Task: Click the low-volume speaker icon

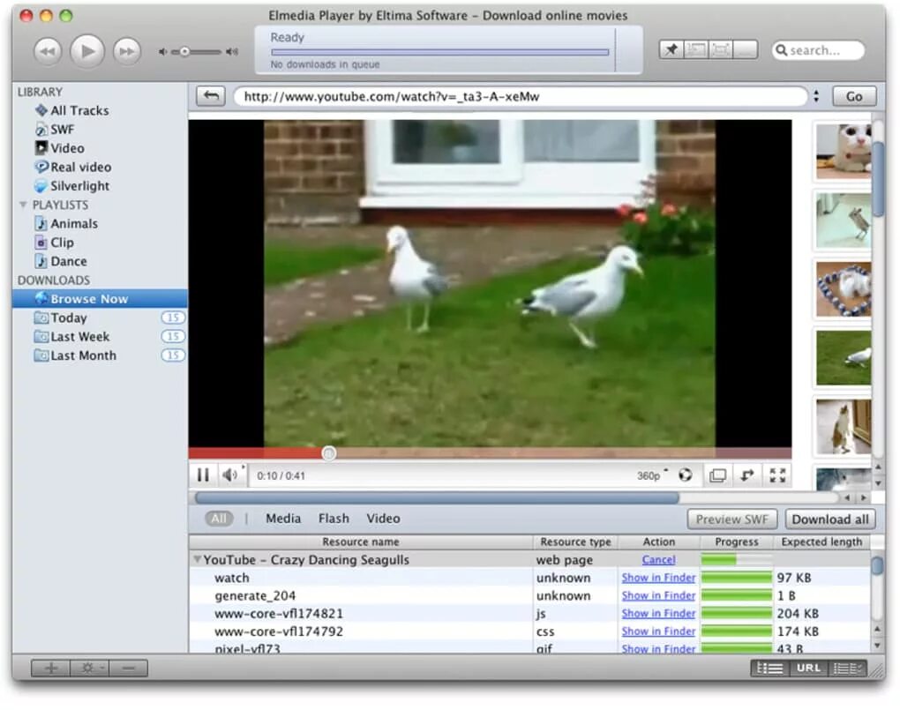Action: (x=163, y=52)
